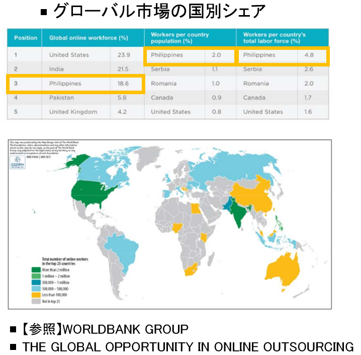Click the value '23.9'
The width and height of the screenshot is (361, 355).
(x=124, y=55)
